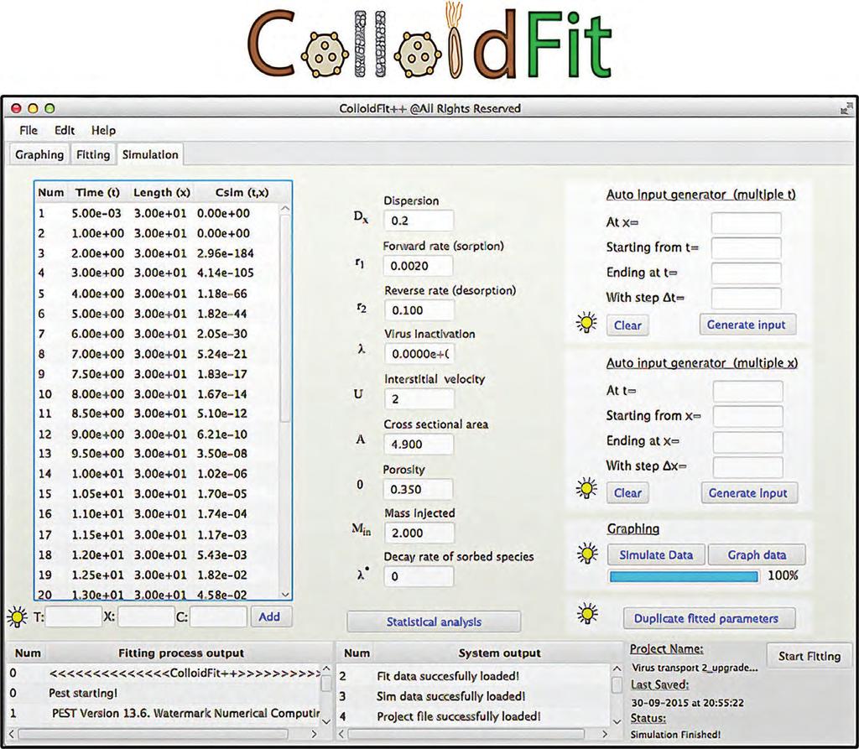This screenshot has width=859, height=749.
Task: Open the File menu
Action: tap(29, 130)
